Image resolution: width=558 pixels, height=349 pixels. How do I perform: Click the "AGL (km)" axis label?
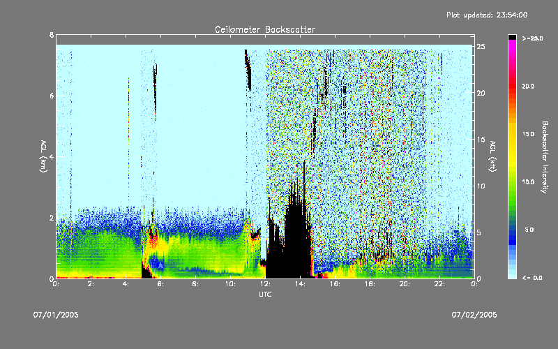click(x=43, y=156)
